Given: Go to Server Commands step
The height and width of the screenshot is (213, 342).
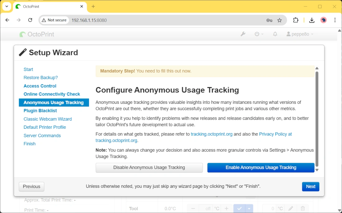Looking at the screenshot, I should tap(42, 136).
